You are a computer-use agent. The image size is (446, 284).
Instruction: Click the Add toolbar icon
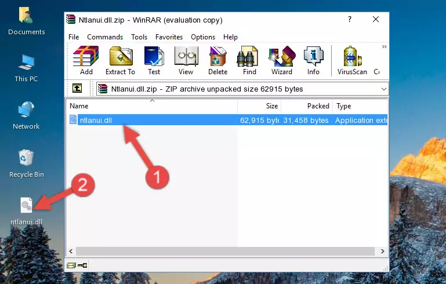coord(86,60)
